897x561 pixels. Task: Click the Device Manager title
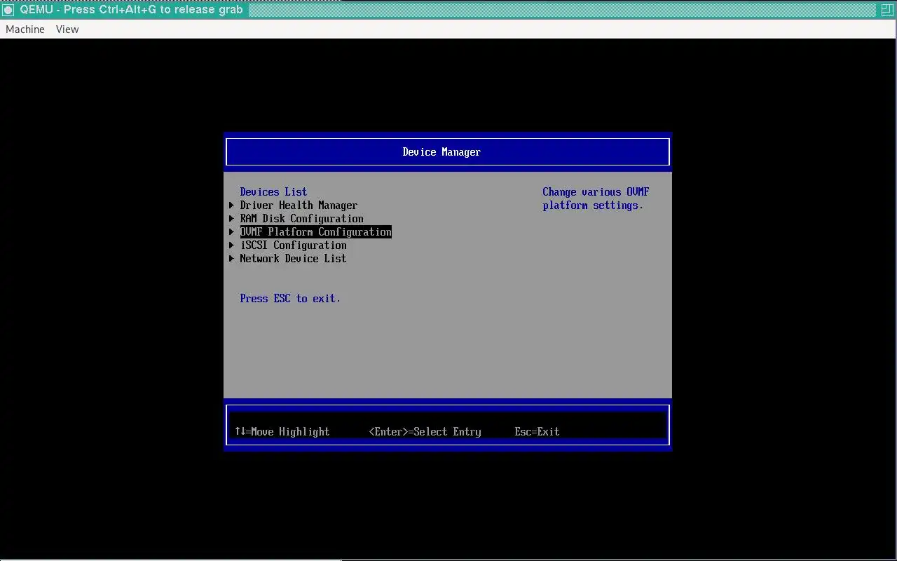[x=441, y=152]
